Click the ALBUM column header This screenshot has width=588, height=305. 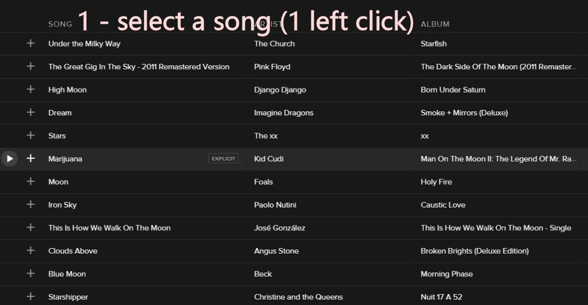pyautogui.click(x=435, y=23)
